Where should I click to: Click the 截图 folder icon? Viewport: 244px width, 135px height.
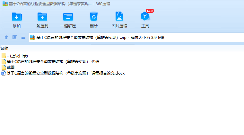coord(4,67)
